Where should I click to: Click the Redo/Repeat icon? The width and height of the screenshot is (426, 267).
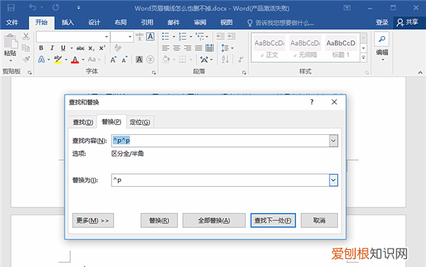tap(55, 8)
